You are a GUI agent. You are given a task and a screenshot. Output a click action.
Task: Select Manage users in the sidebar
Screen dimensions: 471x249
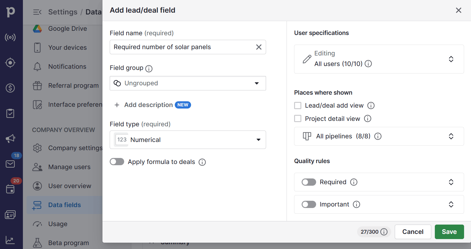69,167
